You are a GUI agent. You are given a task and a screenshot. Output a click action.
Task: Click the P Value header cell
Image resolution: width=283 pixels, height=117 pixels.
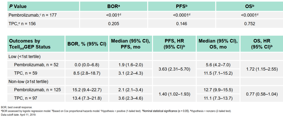tap(18, 6)
